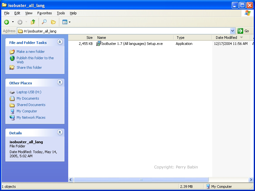Image resolution: width=255 pixels, height=191 pixels.
Task: Open the Address bar dropdown
Action: coord(232,31)
